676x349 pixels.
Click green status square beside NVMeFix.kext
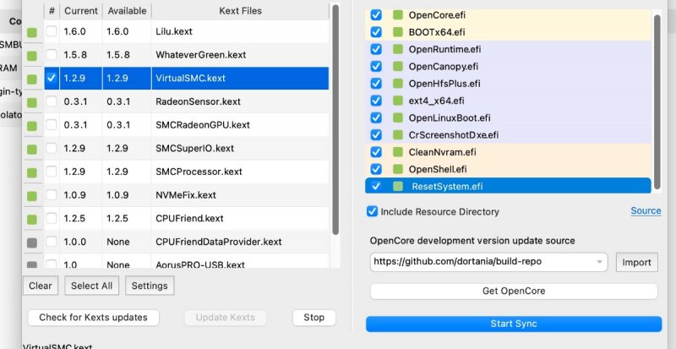click(32, 195)
